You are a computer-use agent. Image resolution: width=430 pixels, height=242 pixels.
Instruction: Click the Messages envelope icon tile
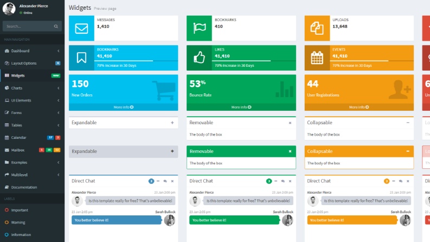pos(81,28)
